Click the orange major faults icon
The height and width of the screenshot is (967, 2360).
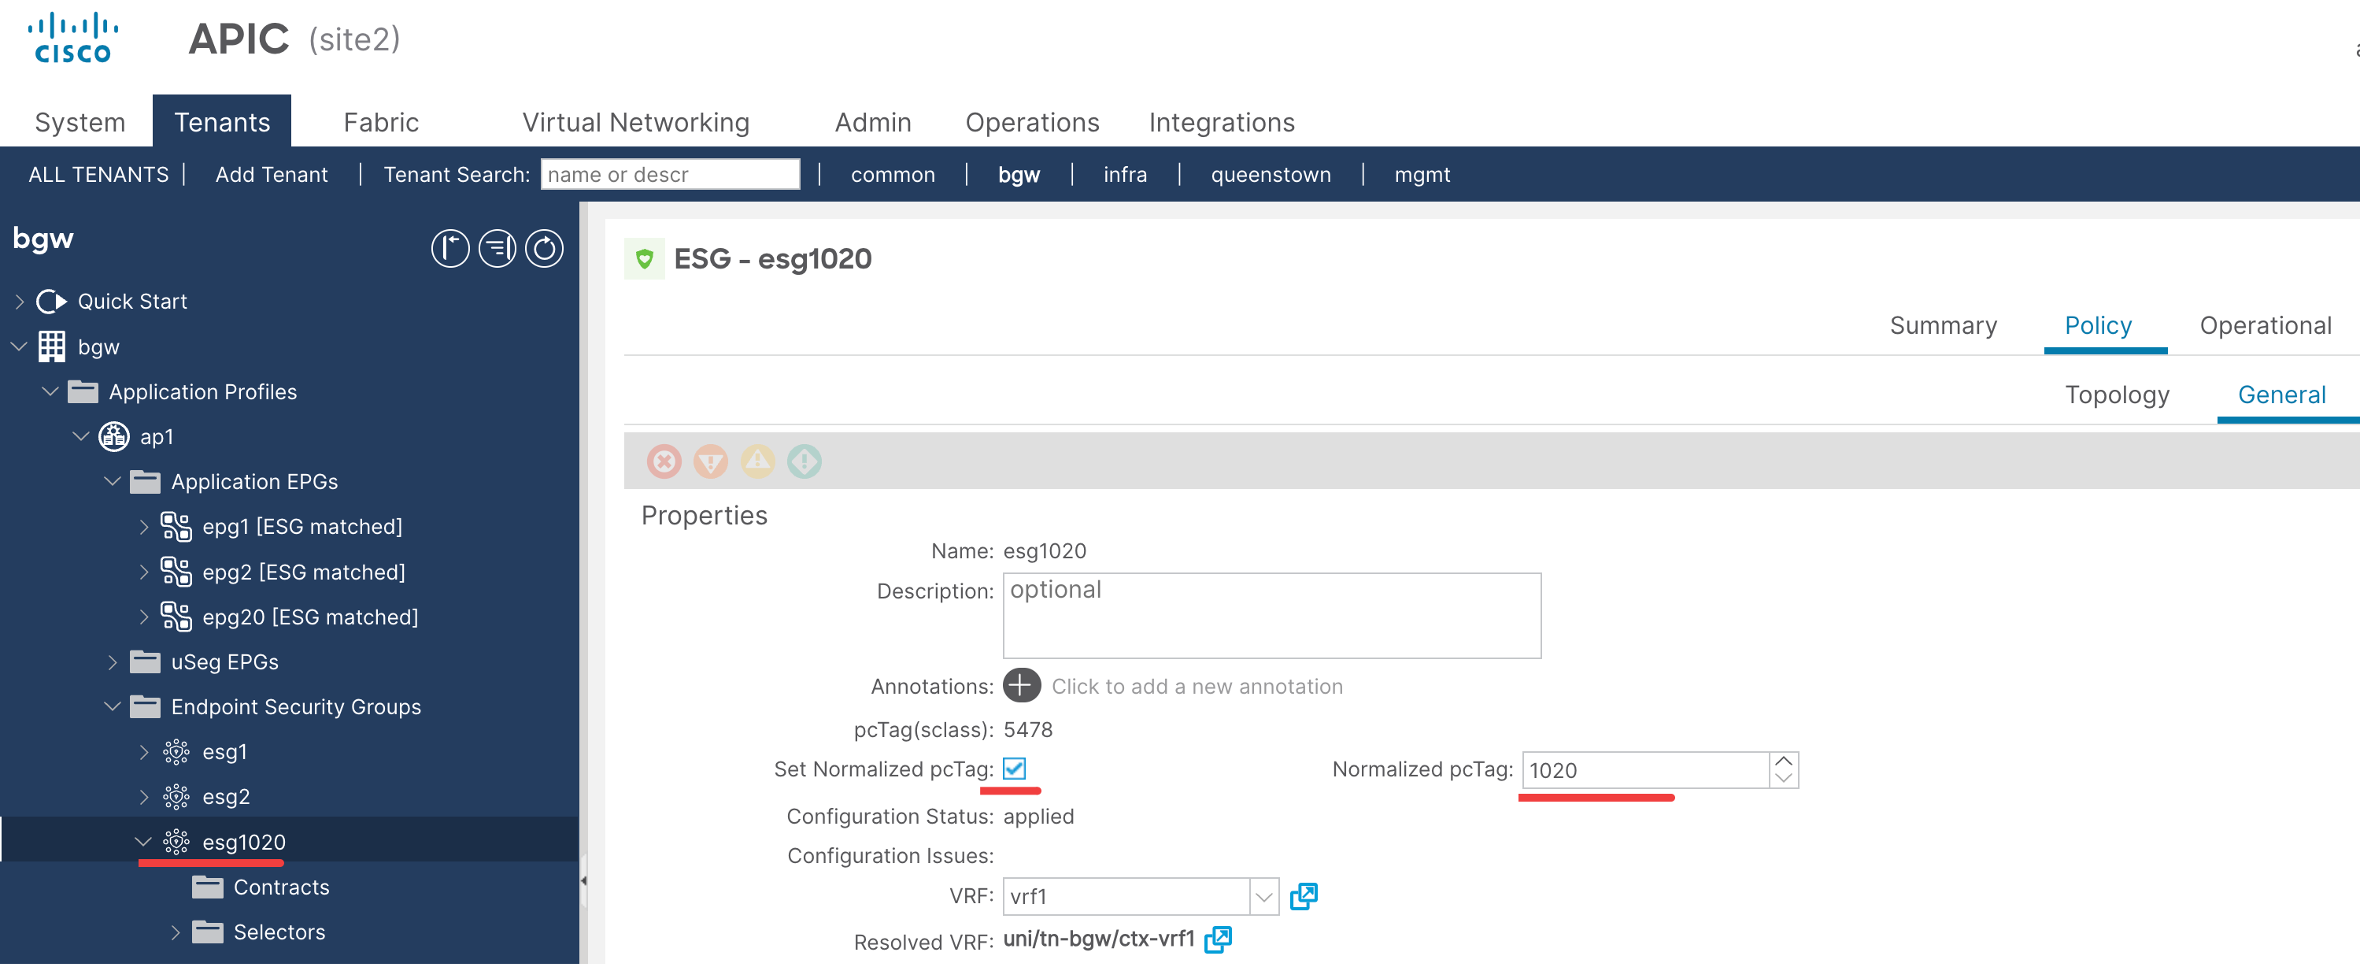point(711,461)
